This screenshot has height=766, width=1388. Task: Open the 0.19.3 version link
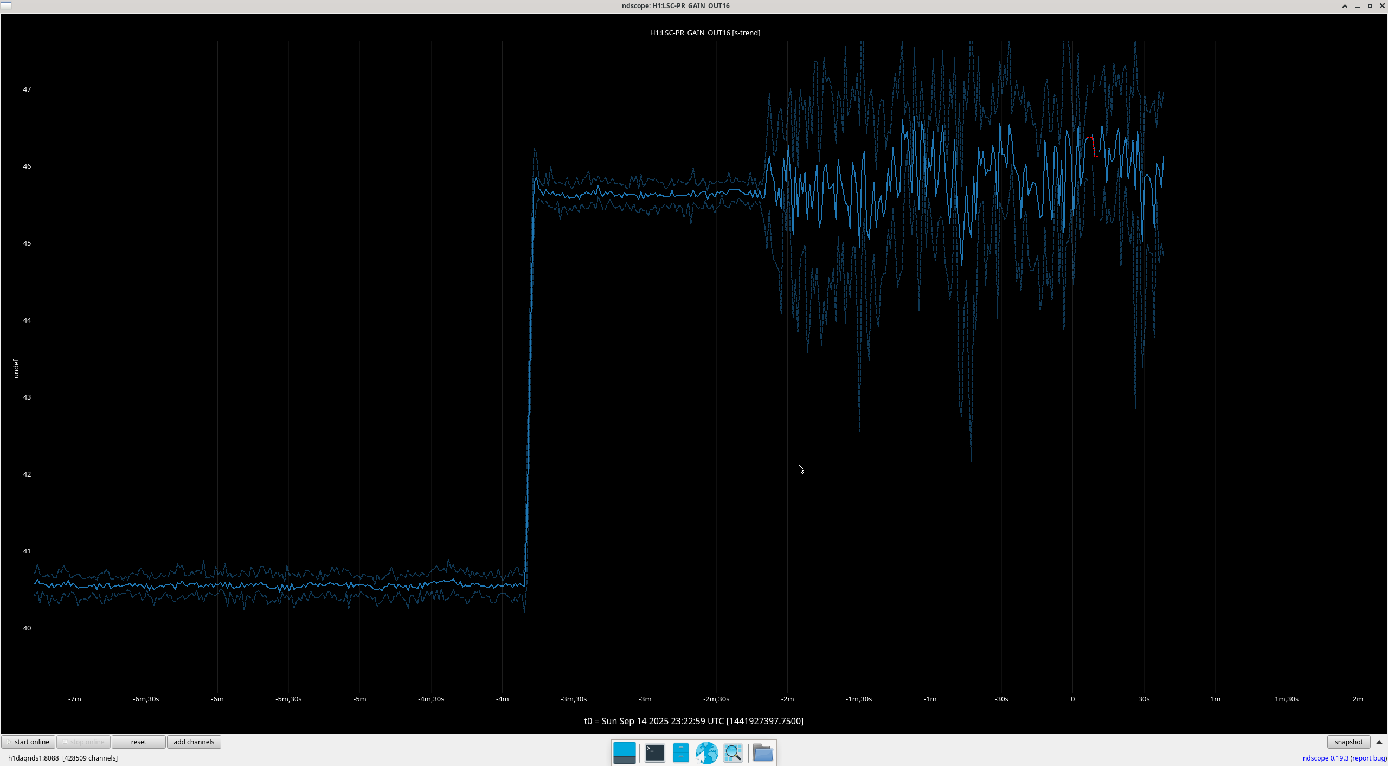tap(1339, 758)
